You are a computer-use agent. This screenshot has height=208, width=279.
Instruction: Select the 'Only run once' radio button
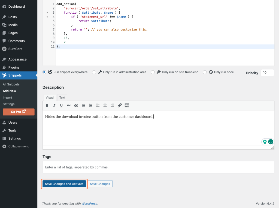205,72
